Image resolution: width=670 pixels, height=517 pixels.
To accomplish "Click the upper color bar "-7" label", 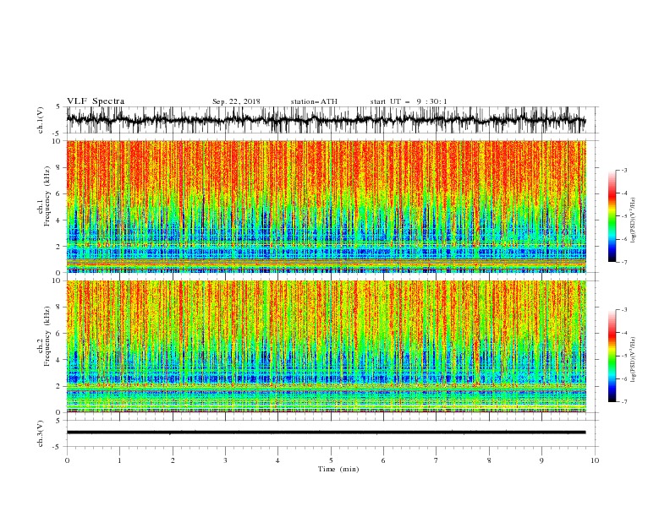I will coord(624,262).
